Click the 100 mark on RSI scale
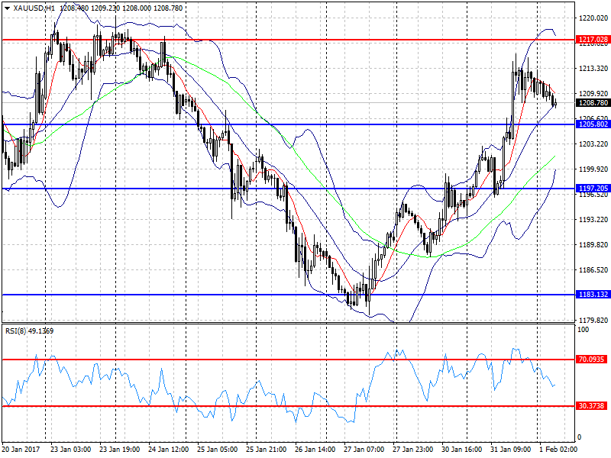The image size is (611, 458). (x=584, y=330)
